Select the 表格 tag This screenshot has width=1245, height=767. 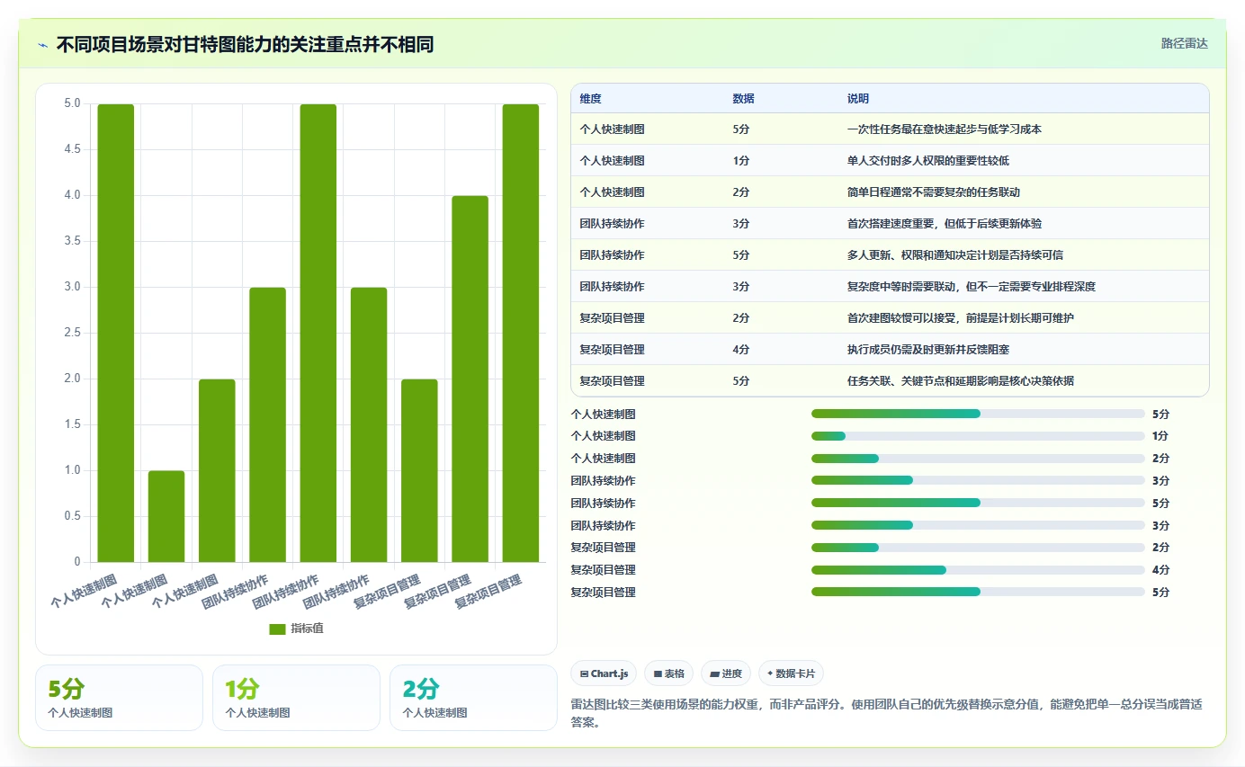668,673
